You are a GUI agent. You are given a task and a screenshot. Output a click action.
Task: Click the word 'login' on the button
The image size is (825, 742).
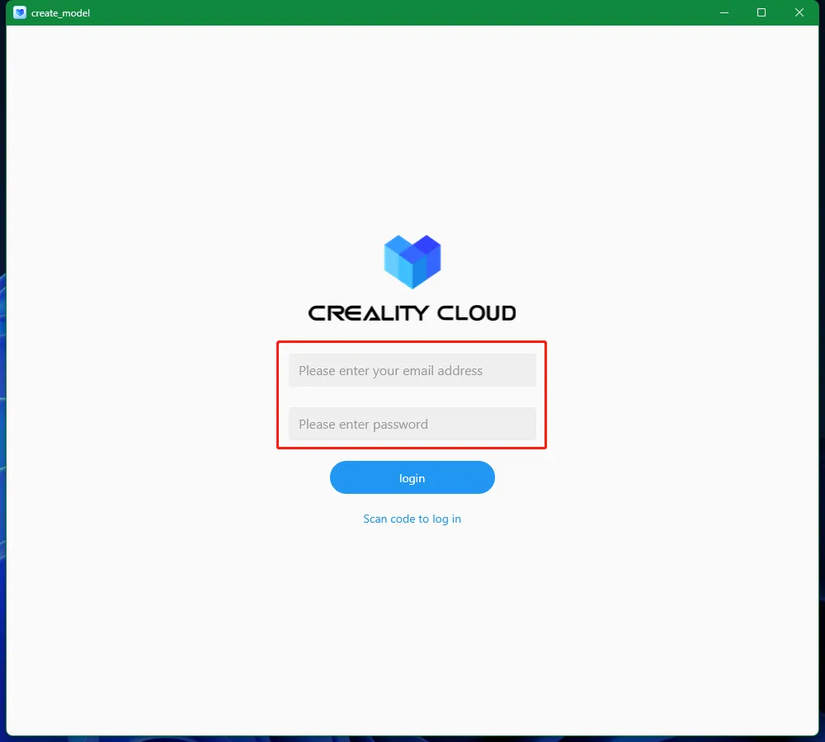(x=412, y=478)
